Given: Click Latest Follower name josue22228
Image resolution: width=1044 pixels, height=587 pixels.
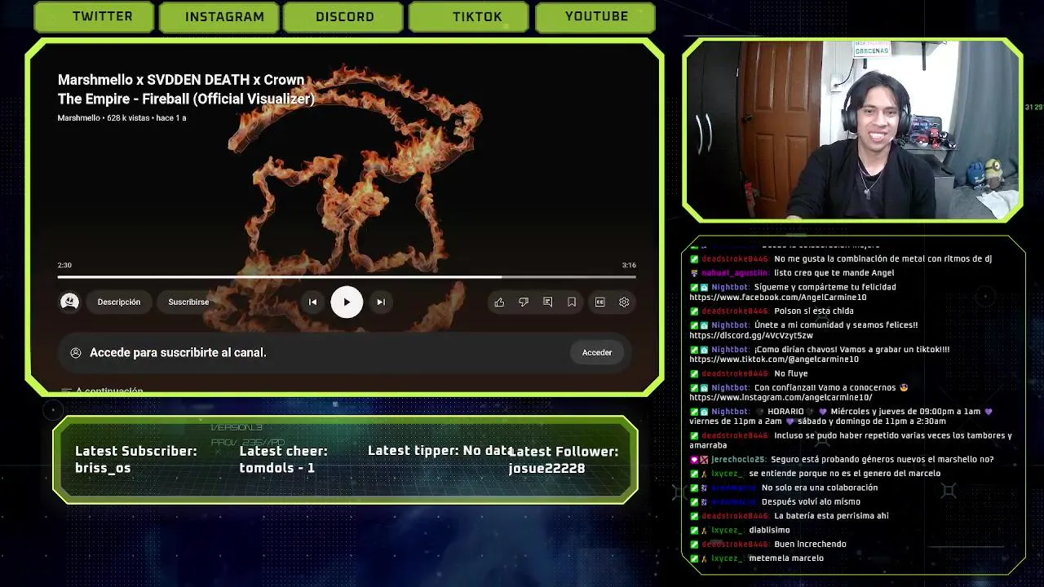Looking at the screenshot, I should (x=546, y=468).
